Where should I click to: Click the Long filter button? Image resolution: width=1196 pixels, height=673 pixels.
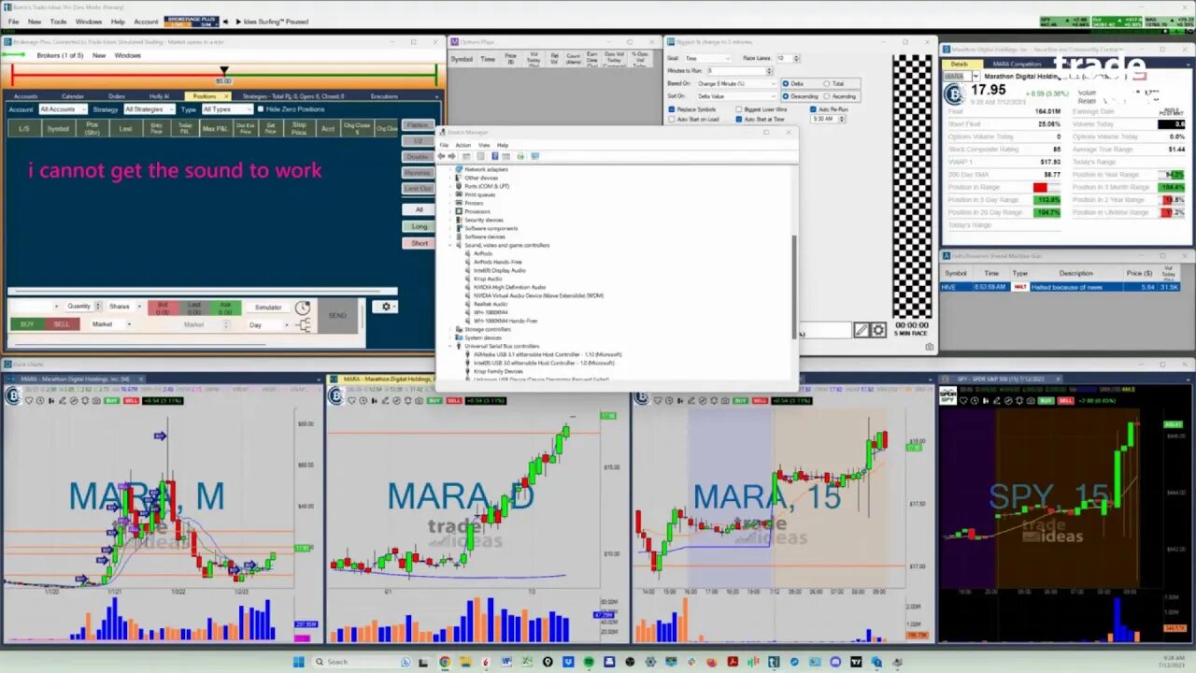(420, 226)
